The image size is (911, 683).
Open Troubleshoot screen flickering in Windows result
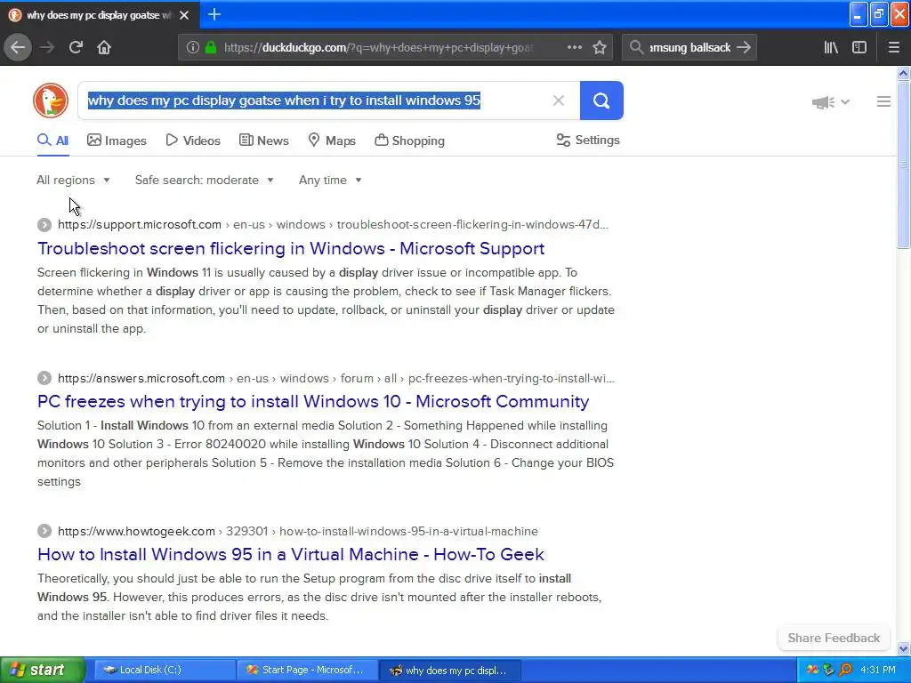pyautogui.click(x=291, y=249)
